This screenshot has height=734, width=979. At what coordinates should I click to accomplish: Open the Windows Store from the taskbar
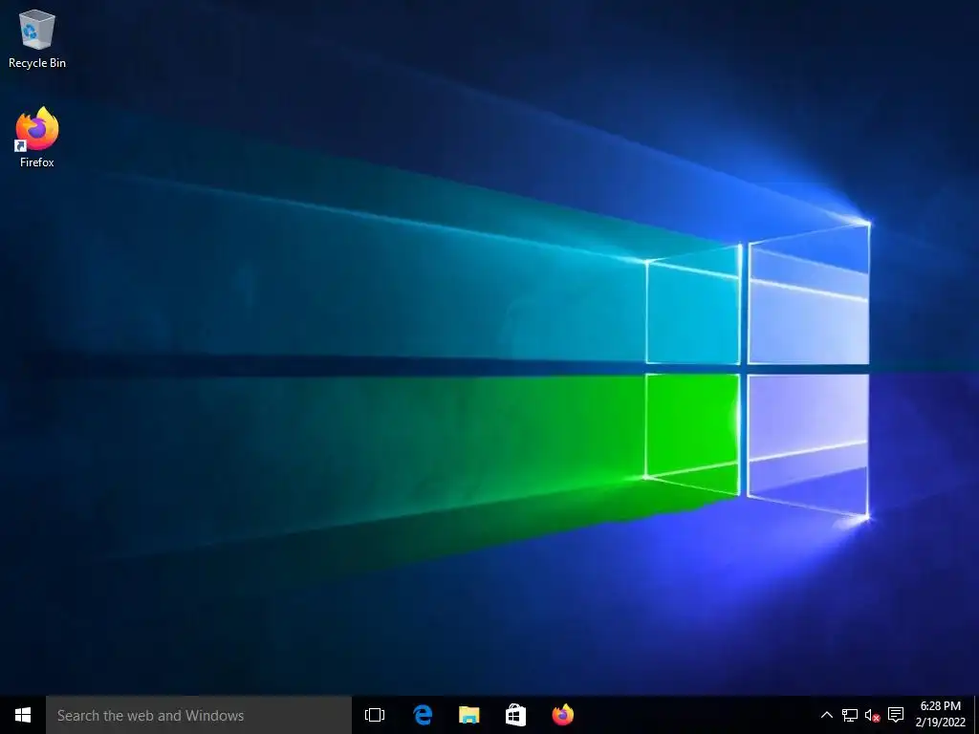coord(515,715)
